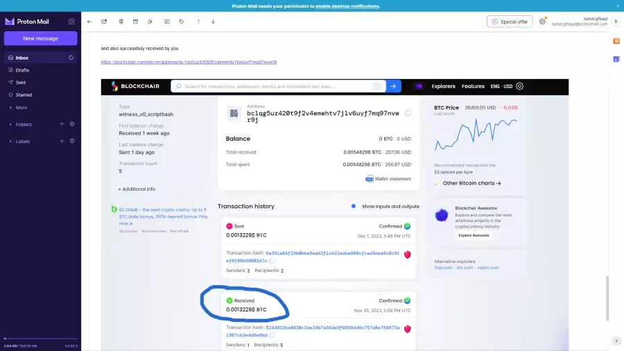Screen dimensions: 624x351
Task: Click the Blockchair settings gear icon
Action: point(520,86)
